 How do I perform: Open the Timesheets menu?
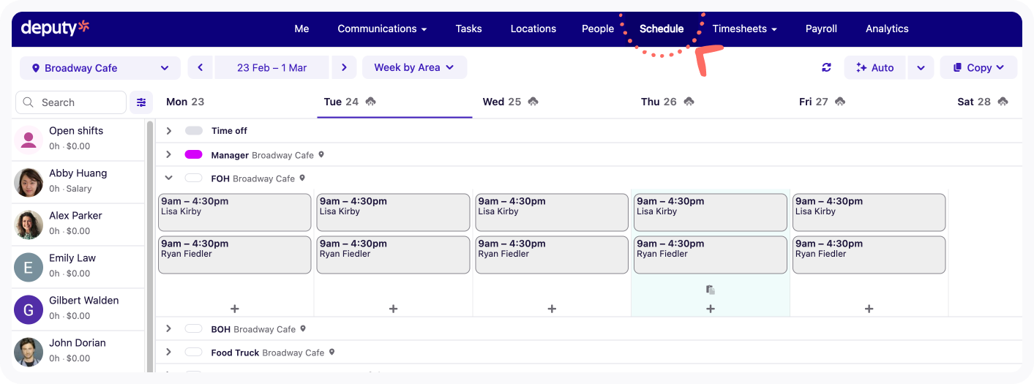744,29
